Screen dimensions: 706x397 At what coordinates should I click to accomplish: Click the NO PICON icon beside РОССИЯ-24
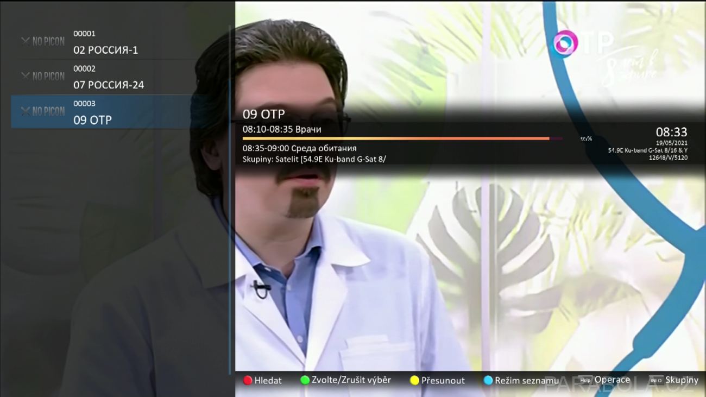(x=43, y=76)
